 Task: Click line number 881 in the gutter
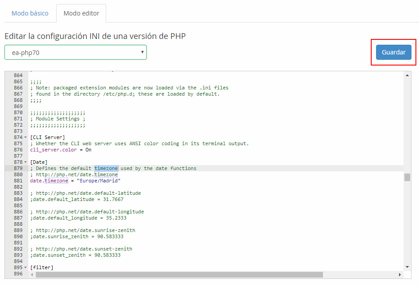(18, 181)
